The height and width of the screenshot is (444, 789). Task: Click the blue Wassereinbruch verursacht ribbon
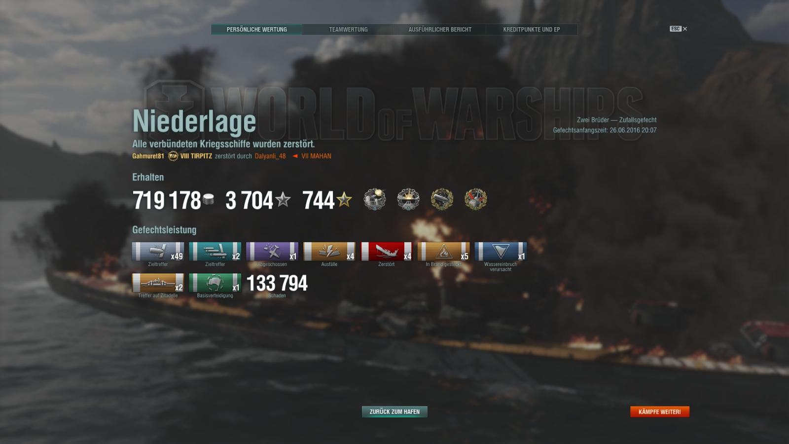501,252
